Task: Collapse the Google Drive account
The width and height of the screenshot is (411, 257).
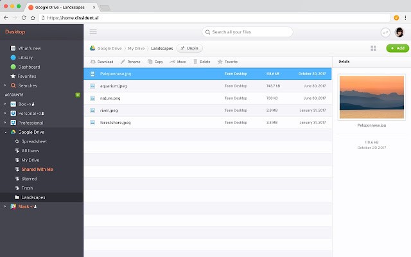Action: [x=5, y=132]
